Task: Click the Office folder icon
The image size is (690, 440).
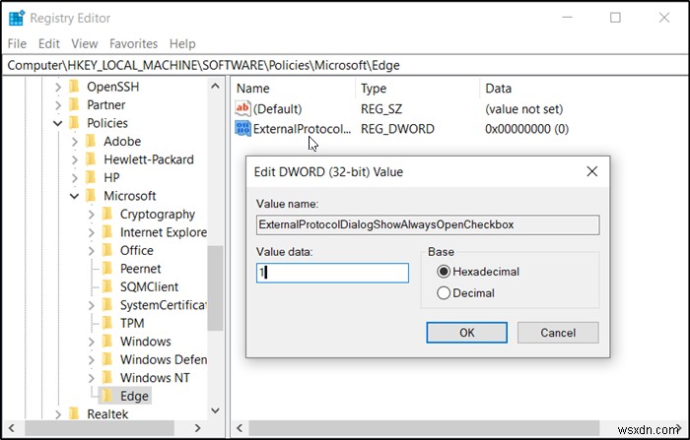Action: pyautogui.click(x=107, y=250)
